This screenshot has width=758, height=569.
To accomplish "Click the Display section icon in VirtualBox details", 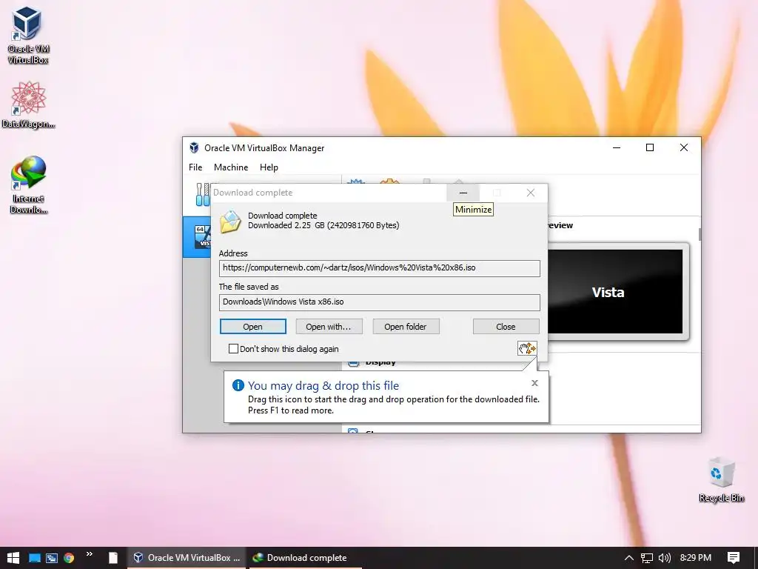I will click(x=353, y=362).
